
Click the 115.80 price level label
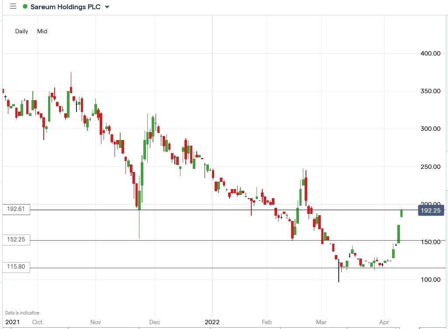click(15, 266)
